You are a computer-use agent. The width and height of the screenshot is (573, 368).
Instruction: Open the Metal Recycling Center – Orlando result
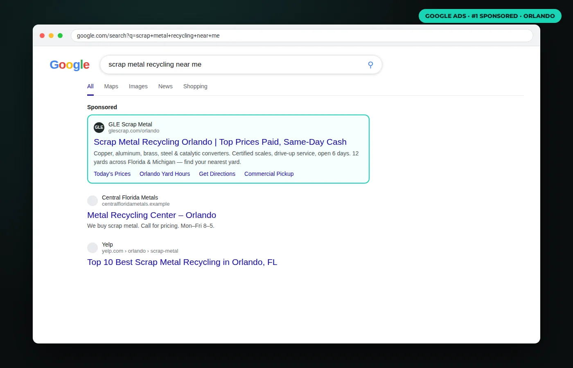151,215
